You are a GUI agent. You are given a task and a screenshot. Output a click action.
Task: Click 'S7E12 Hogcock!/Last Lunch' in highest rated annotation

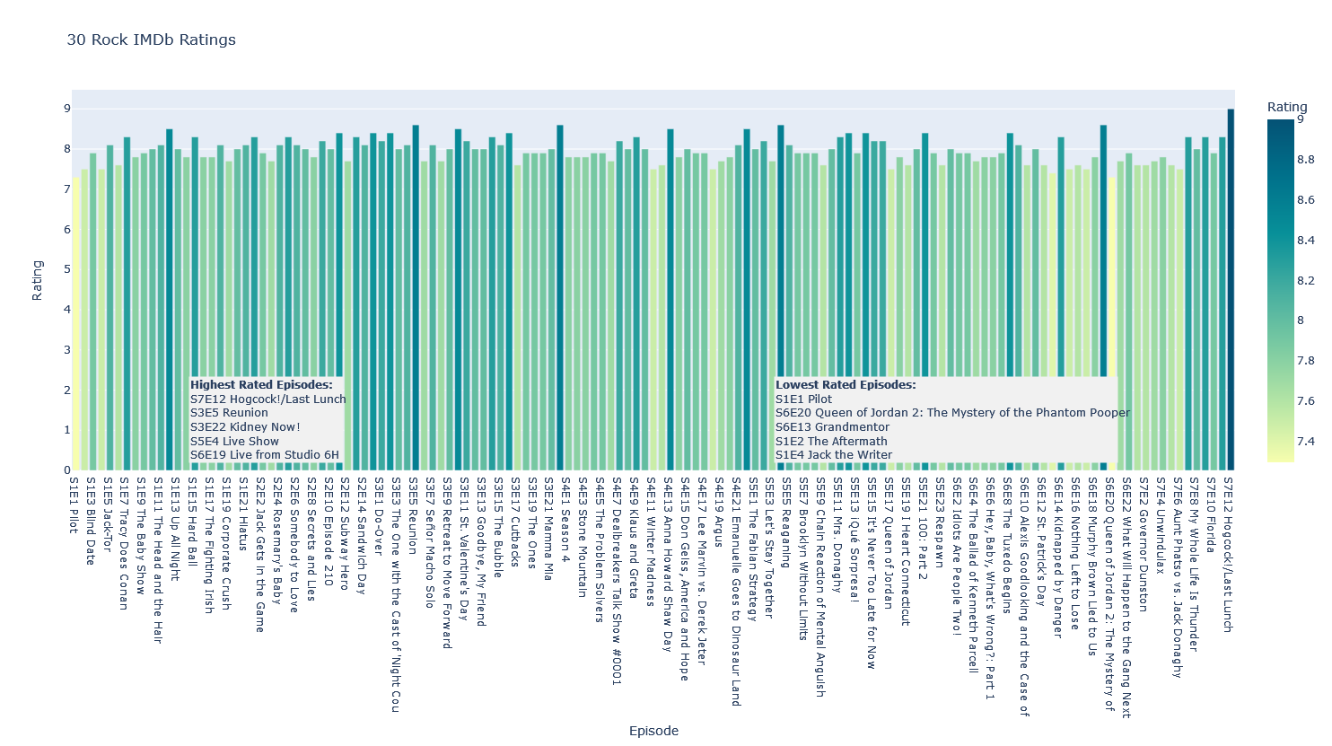[x=267, y=399]
